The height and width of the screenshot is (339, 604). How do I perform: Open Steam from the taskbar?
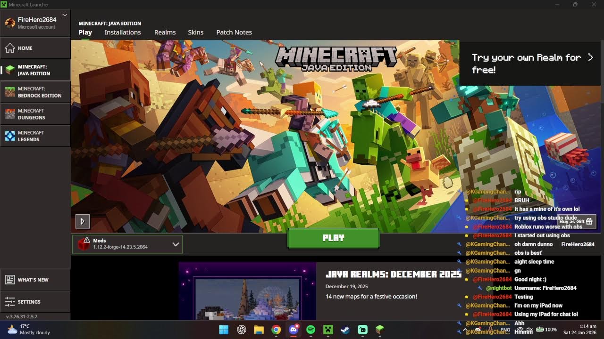pyautogui.click(x=345, y=330)
